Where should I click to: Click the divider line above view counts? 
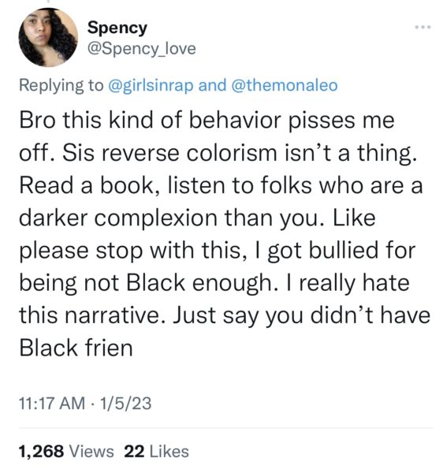(226, 428)
